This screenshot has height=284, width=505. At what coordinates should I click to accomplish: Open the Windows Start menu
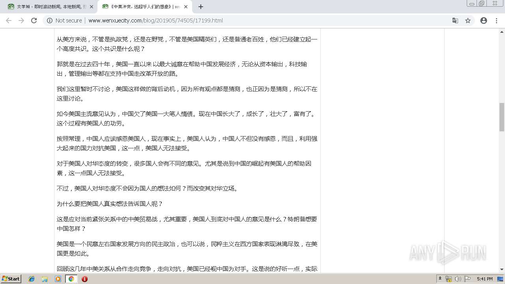(x=11, y=278)
